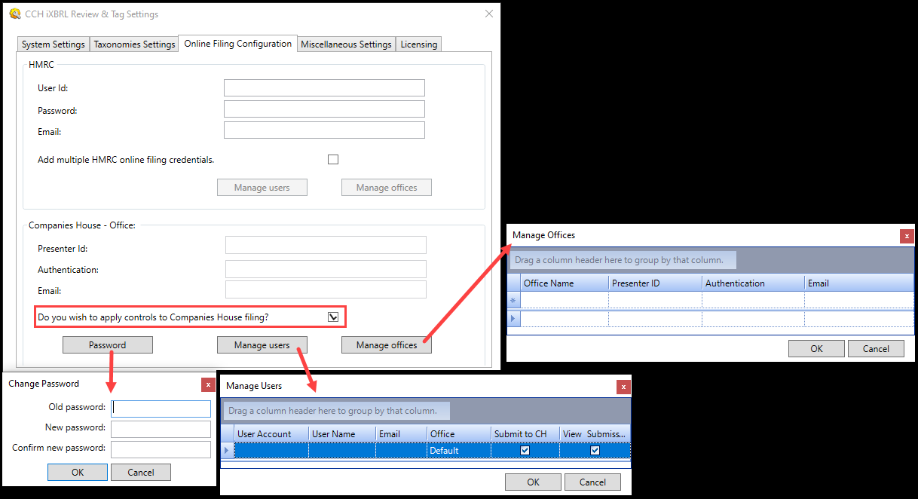Close the CCH iXBRL settings window

(489, 14)
